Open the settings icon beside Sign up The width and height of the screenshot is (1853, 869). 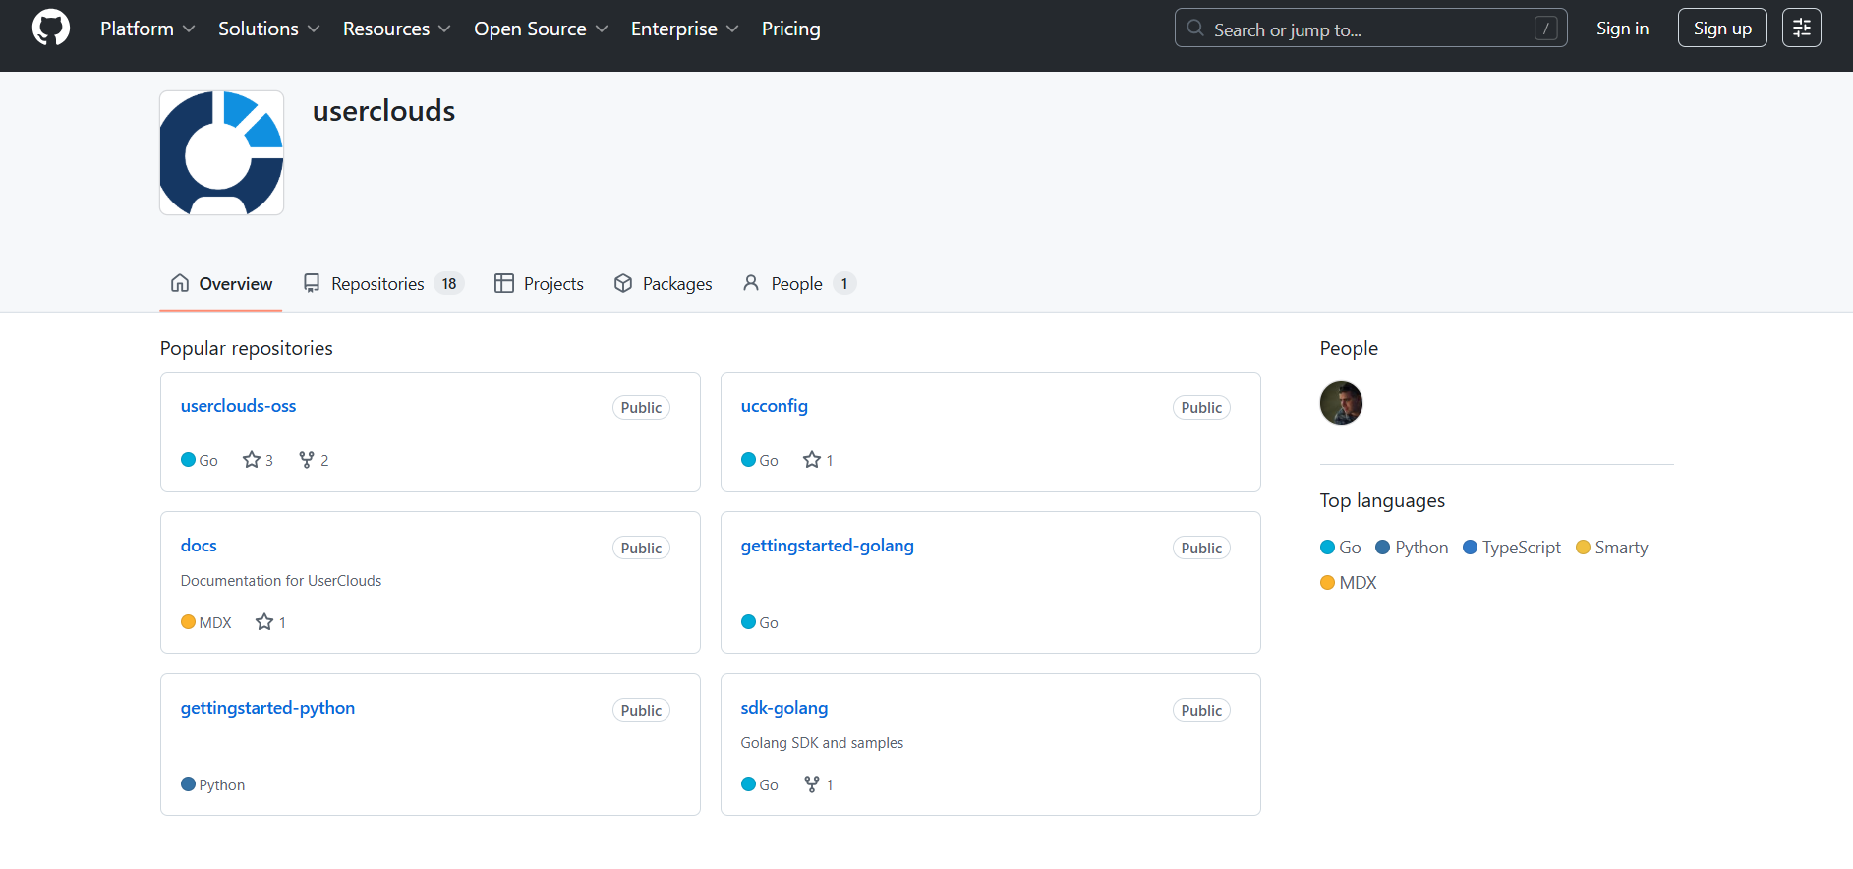pos(1801,28)
